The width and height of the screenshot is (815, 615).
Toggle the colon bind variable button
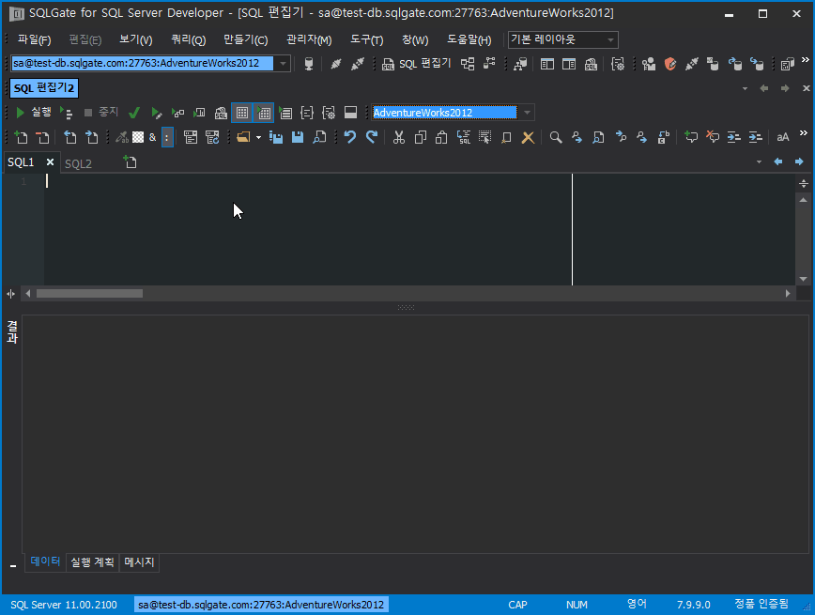pyautogui.click(x=167, y=137)
